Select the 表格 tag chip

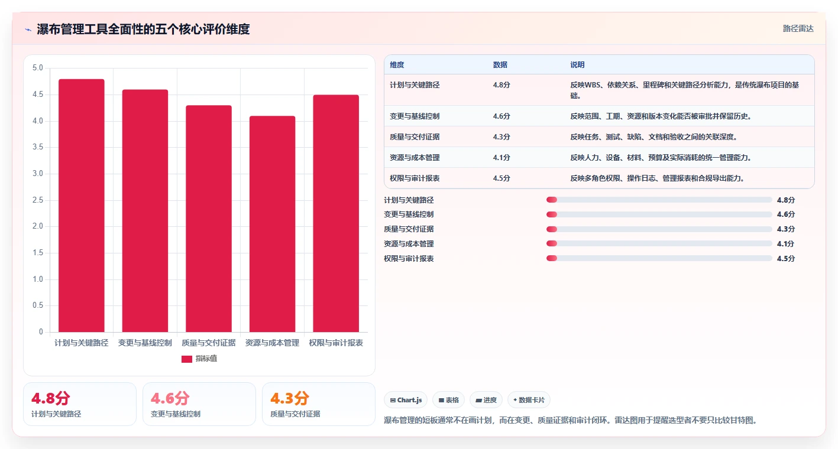pyautogui.click(x=448, y=400)
